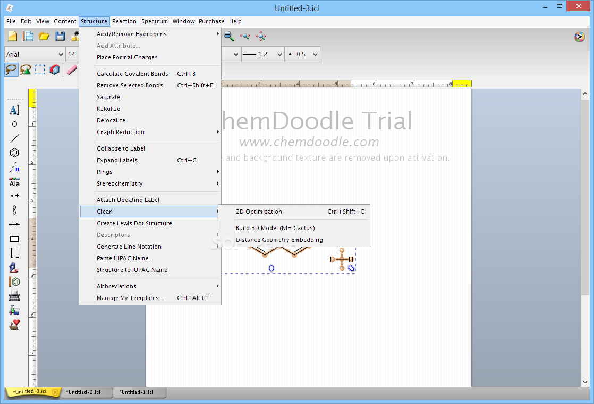Select the glassware flask tool
594x404 pixels.
(14, 311)
